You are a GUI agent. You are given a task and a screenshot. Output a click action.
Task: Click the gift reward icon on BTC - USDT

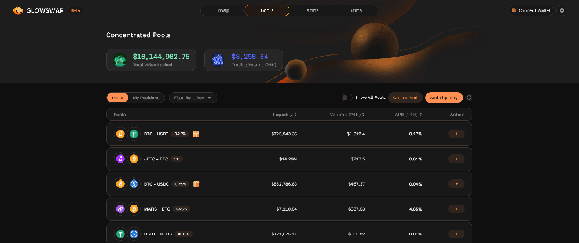196,134
